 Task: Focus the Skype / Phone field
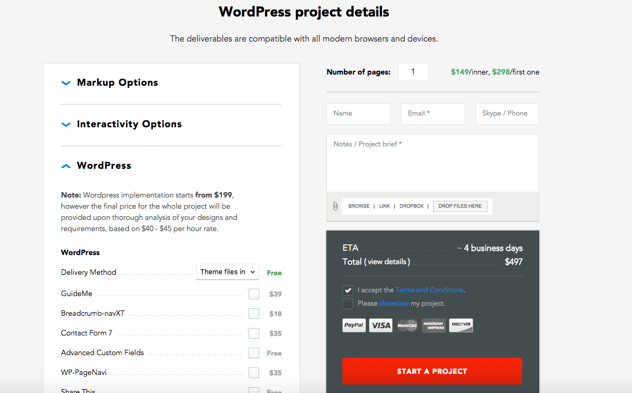[x=507, y=114]
